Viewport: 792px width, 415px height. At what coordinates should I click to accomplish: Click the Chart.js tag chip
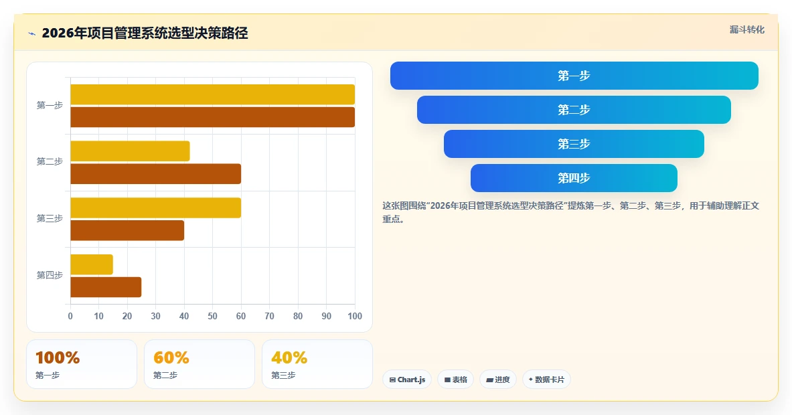click(x=407, y=380)
